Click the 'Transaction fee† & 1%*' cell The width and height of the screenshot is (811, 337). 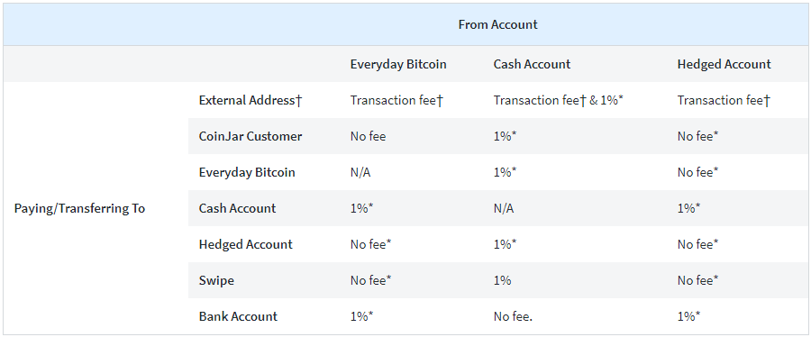(x=559, y=100)
